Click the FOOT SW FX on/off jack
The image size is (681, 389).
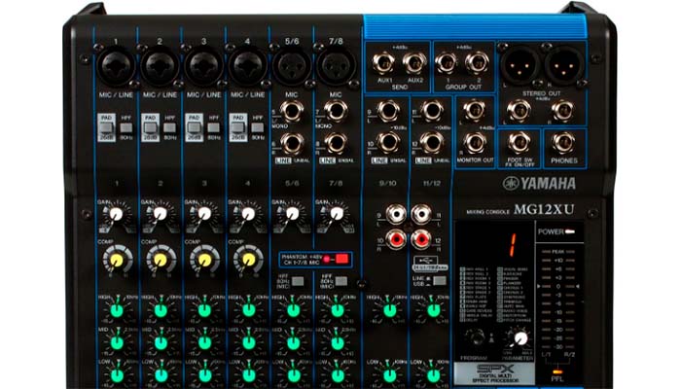[x=520, y=142]
